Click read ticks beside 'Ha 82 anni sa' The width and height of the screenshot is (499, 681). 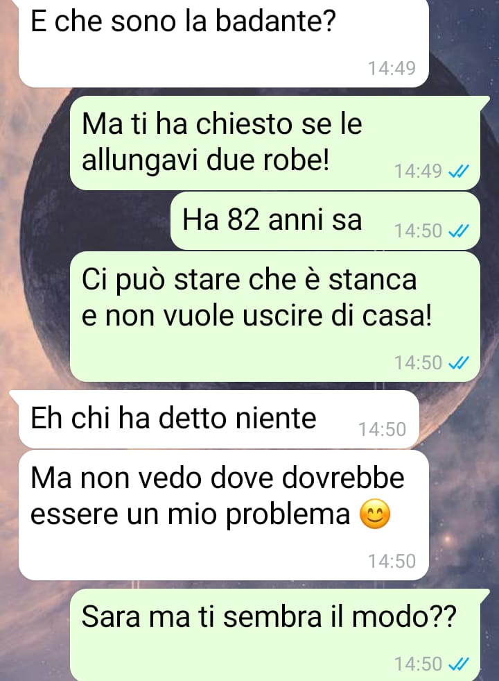pos(459,231)
